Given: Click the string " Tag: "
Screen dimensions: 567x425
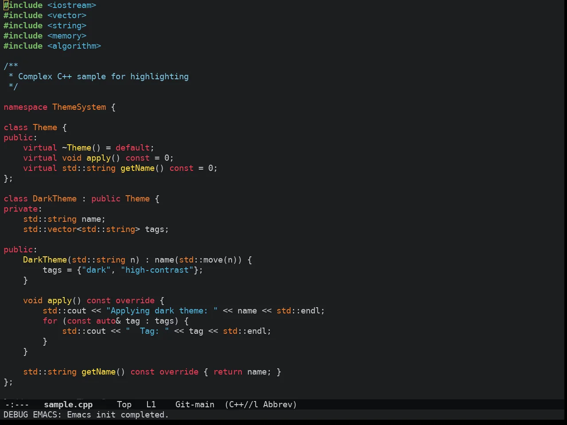Looking at the screenshot, I should tap(148, 331).
